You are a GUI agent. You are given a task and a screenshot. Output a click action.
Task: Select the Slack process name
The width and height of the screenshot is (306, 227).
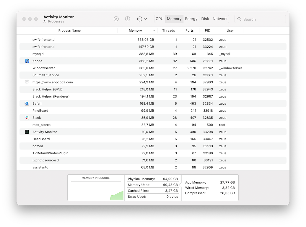pos(37,118)
